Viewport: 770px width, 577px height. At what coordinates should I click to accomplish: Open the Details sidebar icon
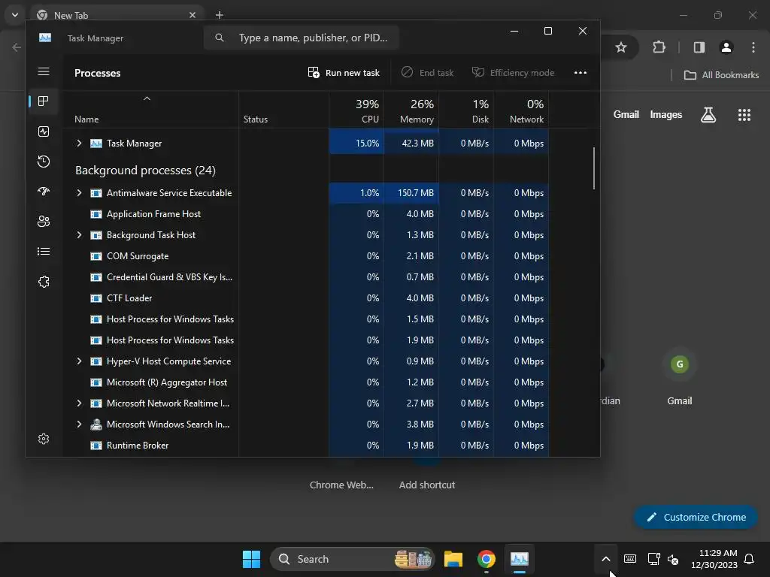[44, 251]
